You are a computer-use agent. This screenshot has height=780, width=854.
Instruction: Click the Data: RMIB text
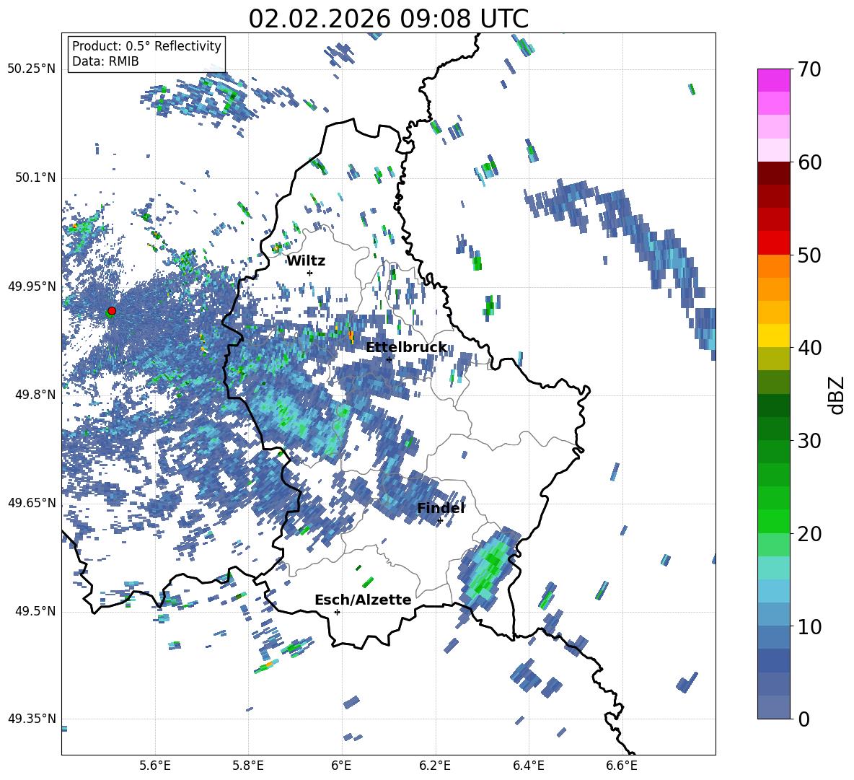pos(105,61)
